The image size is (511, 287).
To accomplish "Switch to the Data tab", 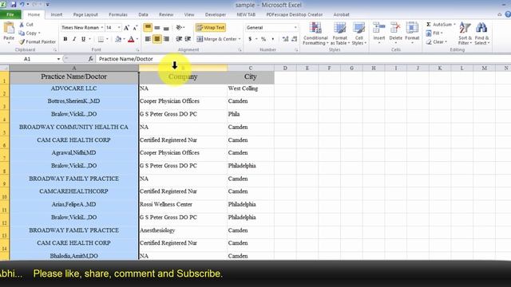I will tap(143, 14).
